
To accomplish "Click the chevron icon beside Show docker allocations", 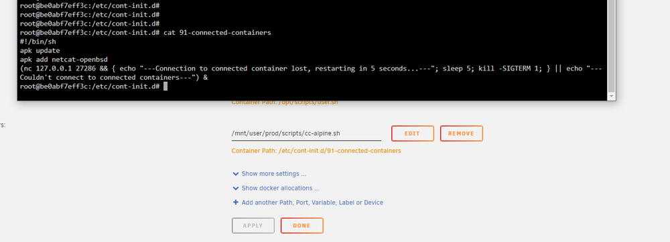I will click(235, 188).
